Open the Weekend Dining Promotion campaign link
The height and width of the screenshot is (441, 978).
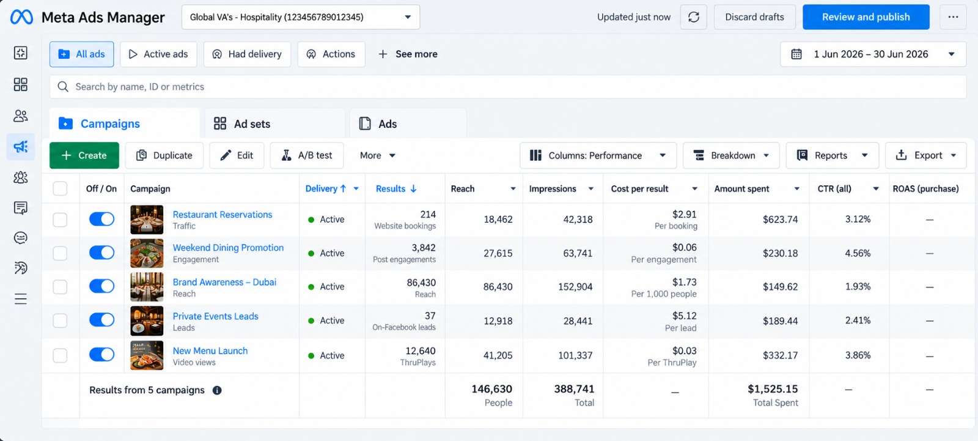[x=228, y=248]
